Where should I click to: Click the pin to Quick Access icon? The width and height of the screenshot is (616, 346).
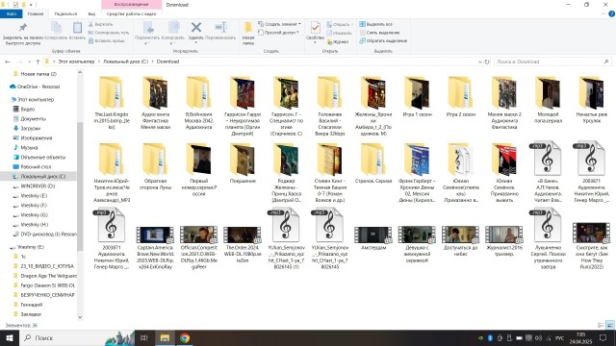click(x=23, y=28)
